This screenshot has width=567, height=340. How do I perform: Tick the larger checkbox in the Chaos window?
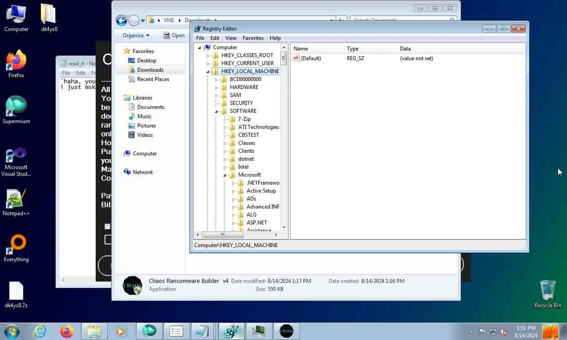tap(108, 240)
